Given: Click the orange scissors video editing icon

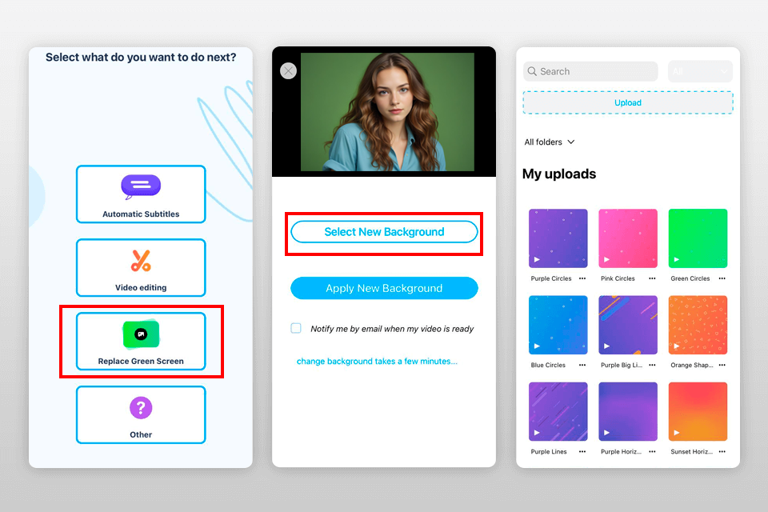Looking at the screenshot, I should click(141, 261).
